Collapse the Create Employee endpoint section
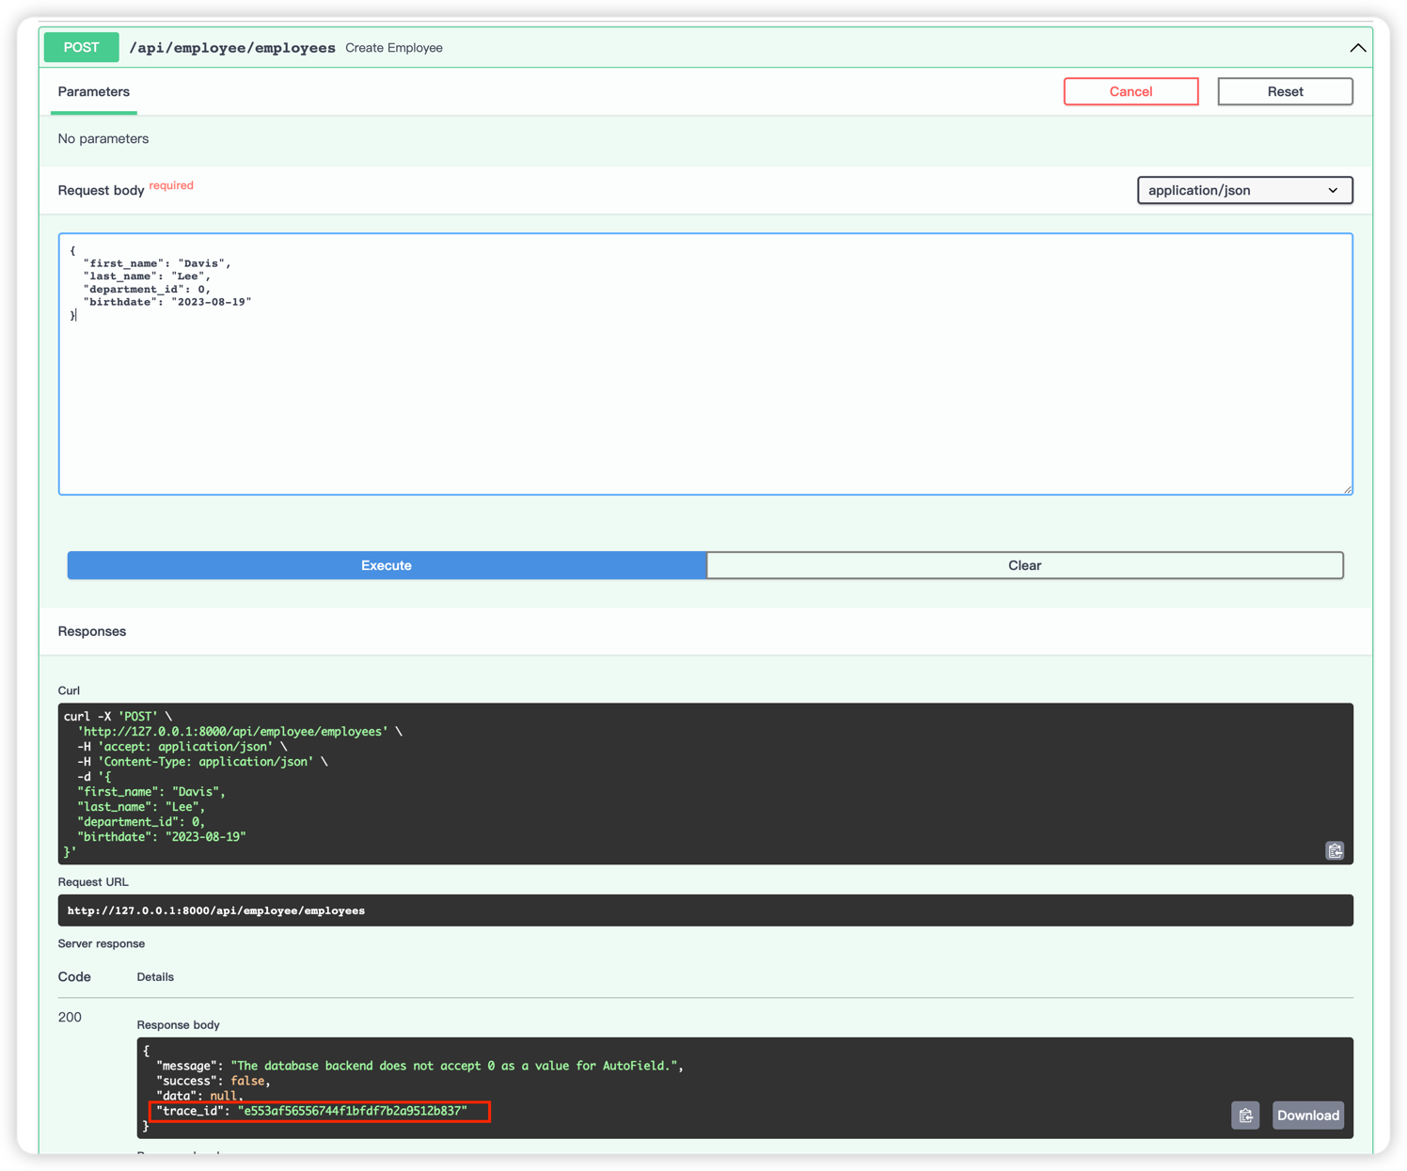Screen dimensions: 1407x1171 (1357, 47)
